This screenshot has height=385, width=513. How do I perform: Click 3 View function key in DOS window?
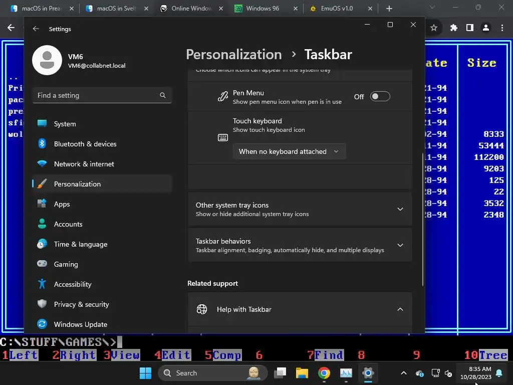(x=122, y=355)
